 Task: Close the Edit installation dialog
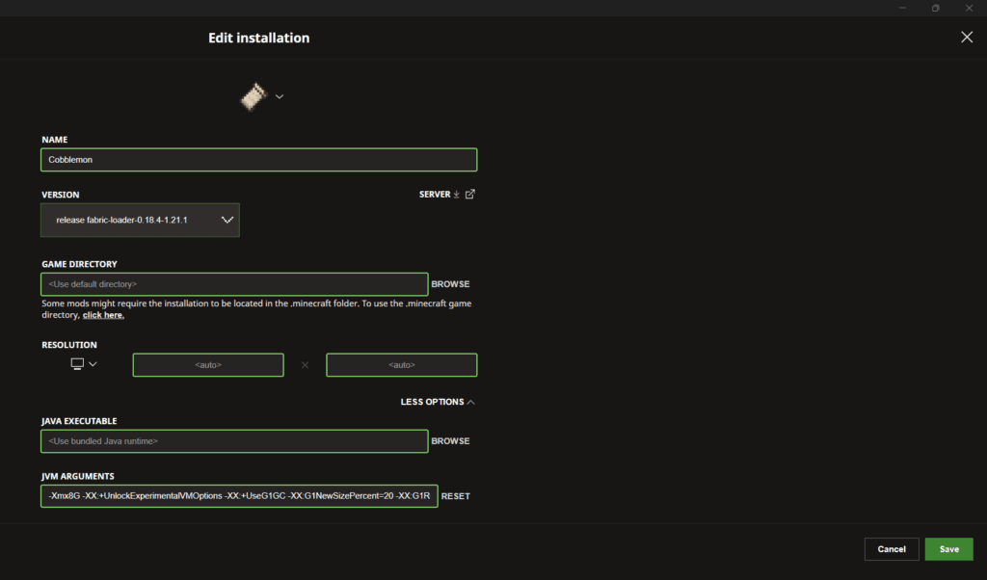(x=967, y=37)
